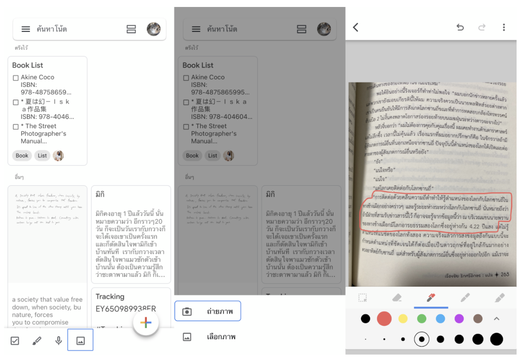The height and width of the screenshot is (364, 522).
Task: Create new drawing note with brush icon
Action: pyautogui.click(x=37, y=341)
